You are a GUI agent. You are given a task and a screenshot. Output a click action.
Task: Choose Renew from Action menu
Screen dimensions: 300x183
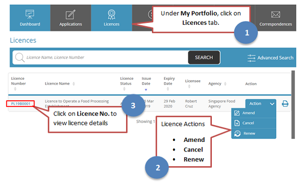[x=254, y=133]
